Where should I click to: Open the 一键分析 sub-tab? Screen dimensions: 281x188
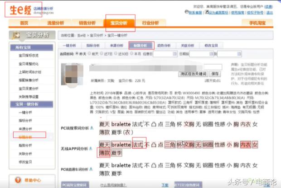tap(69, 45)
